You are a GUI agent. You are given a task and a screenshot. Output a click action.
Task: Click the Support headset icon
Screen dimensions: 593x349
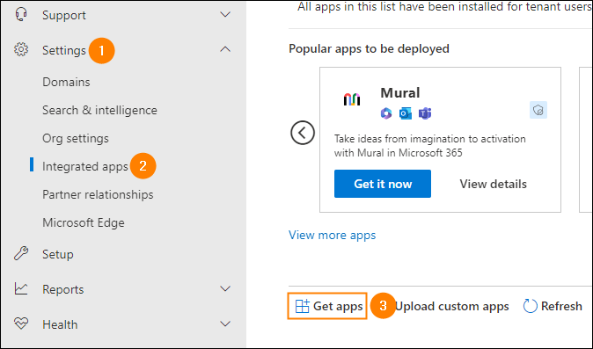point(21,15)
